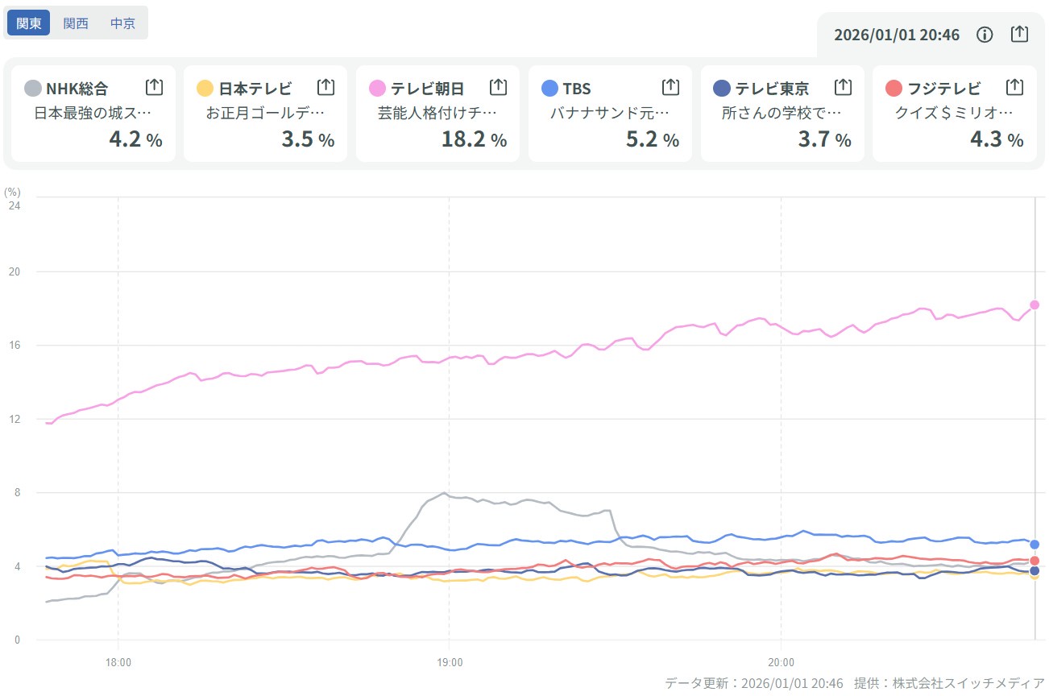Click the share icon on 日本テレビ card
The height and width of the screenshot is (696, 1049).
click(325, 87)
